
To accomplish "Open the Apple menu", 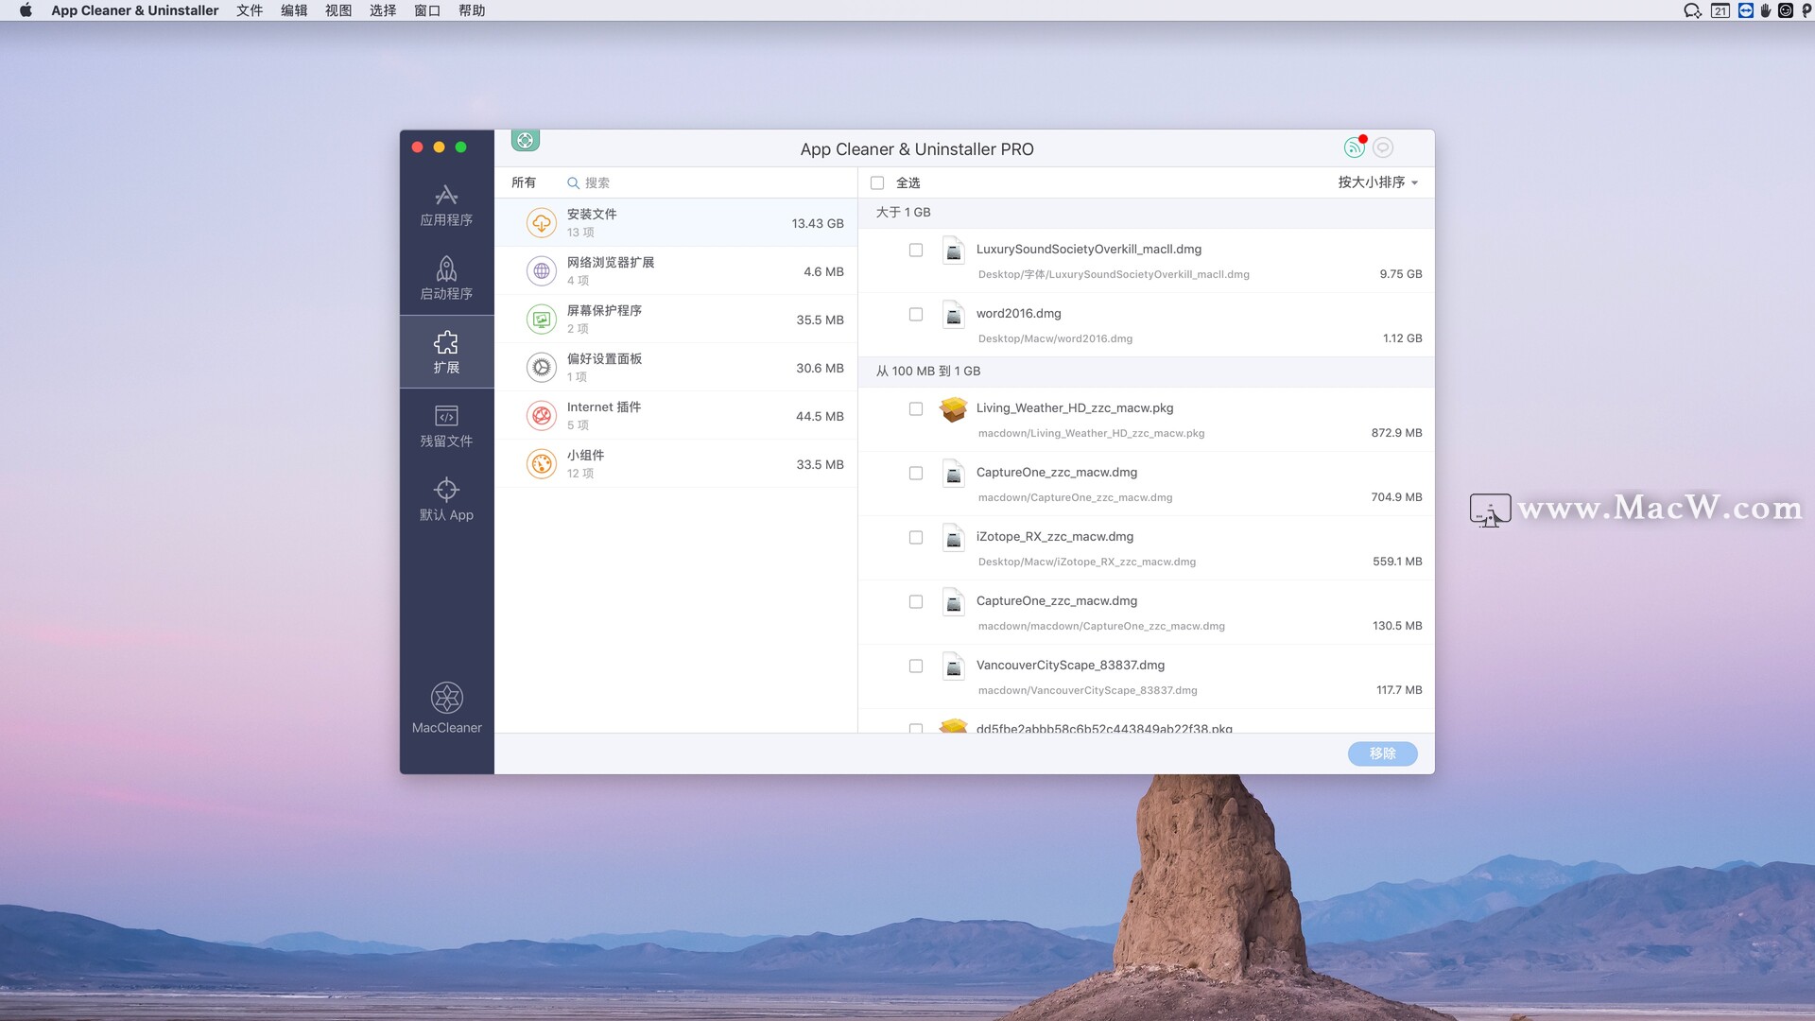I will pyautogui.click(x=26, y=10).
